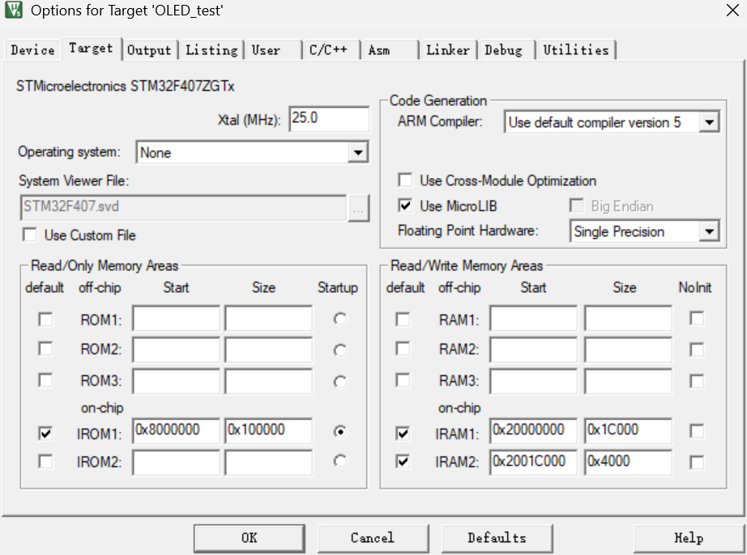The height and width of the screenshot is (555, 747).
Task: Click the IRAM1 Size field 0x1C000
Action: click(x=629, y=431)
